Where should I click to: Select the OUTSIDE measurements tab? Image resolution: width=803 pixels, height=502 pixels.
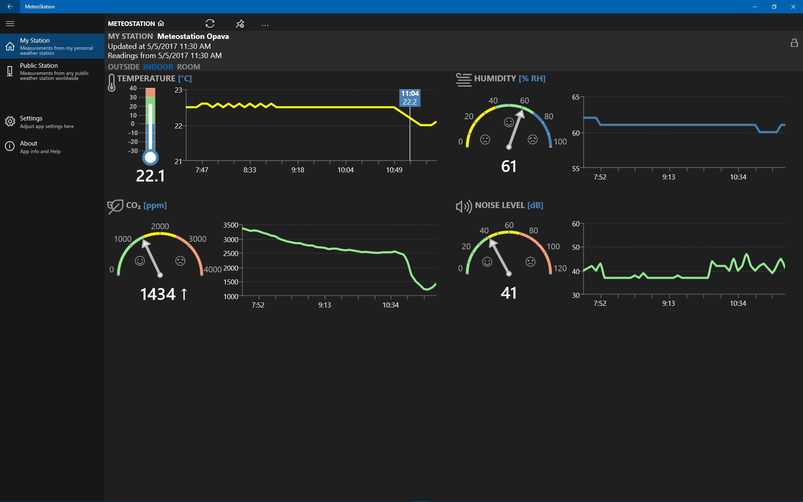point(123,67)
